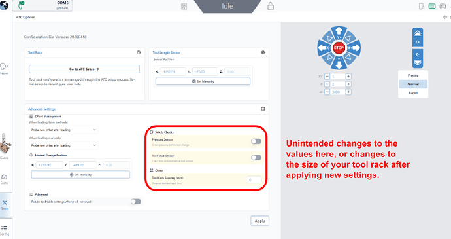Click the phone icon in top right

click(422, 6)
